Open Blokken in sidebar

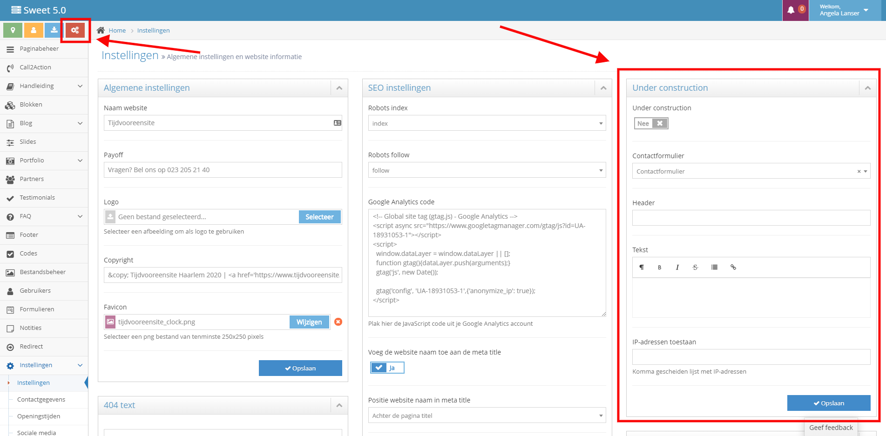(x=44, y=105)
